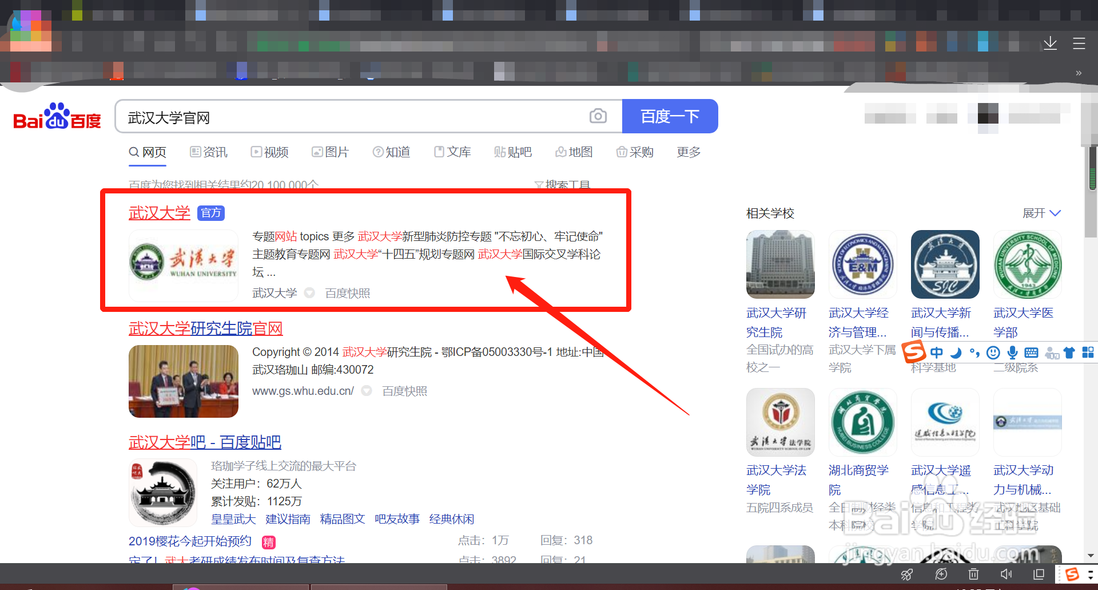Viewport: 1098px width, 590px height.
Task: Expand the 更多 tab menu
Action: (689, 152)
